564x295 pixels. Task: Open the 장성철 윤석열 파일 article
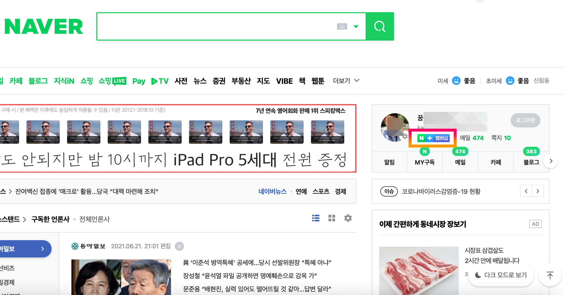pos(250,276)
